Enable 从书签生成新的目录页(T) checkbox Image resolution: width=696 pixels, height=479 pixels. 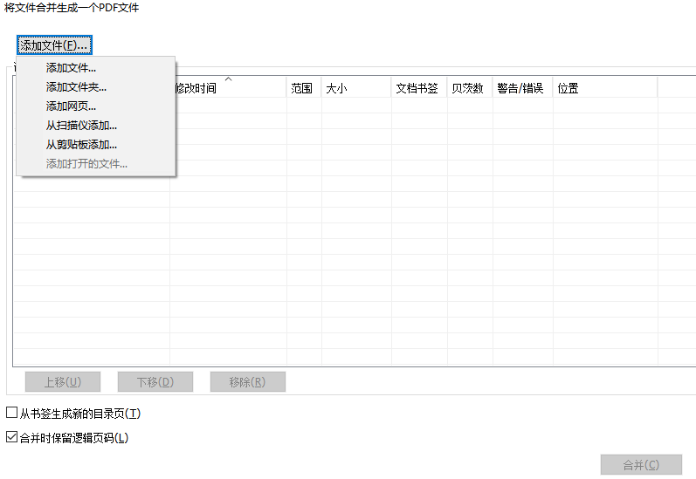point(11,413)
